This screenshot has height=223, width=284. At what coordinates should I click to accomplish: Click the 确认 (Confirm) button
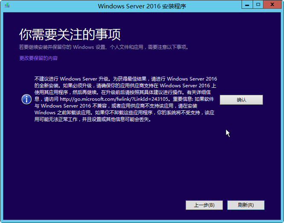coord(241,100)
